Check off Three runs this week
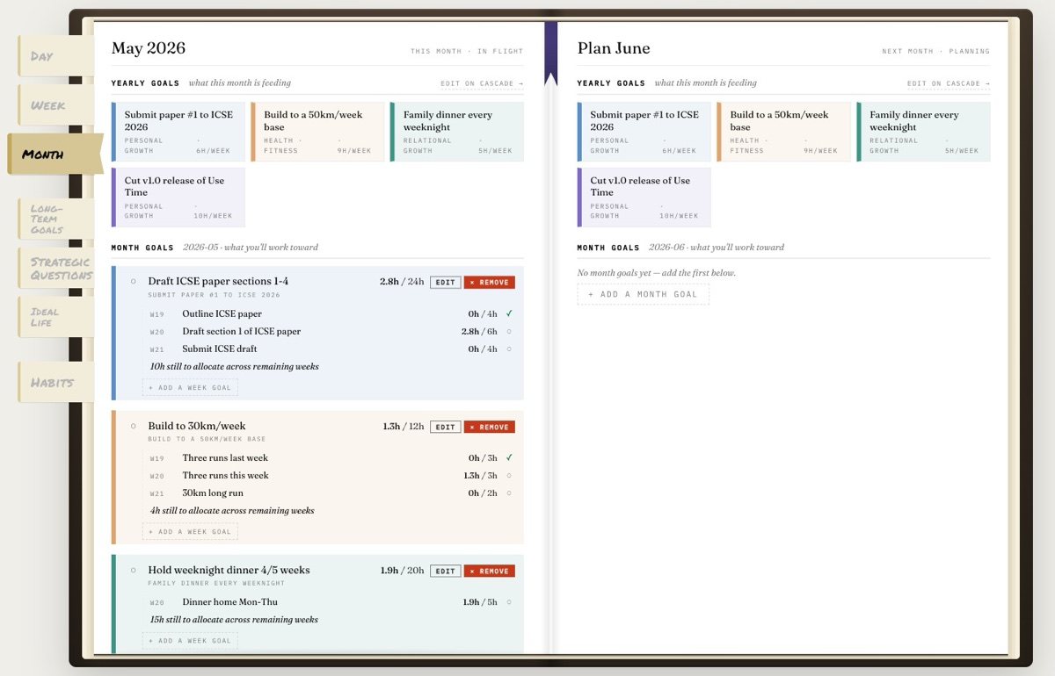This screenshot has height=676, width=1055. point(509,476)
